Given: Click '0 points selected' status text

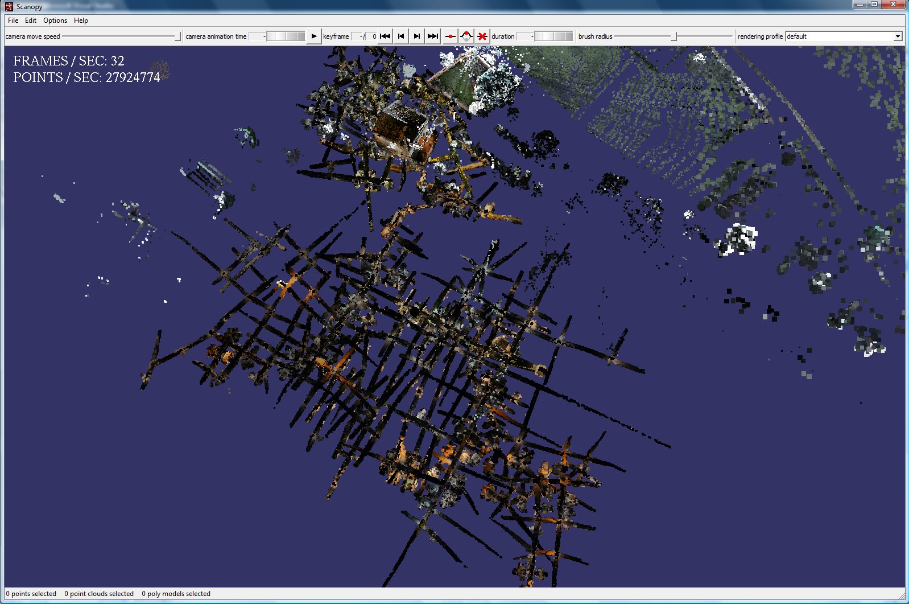Looking at the screenshot, I should (31, 594).
